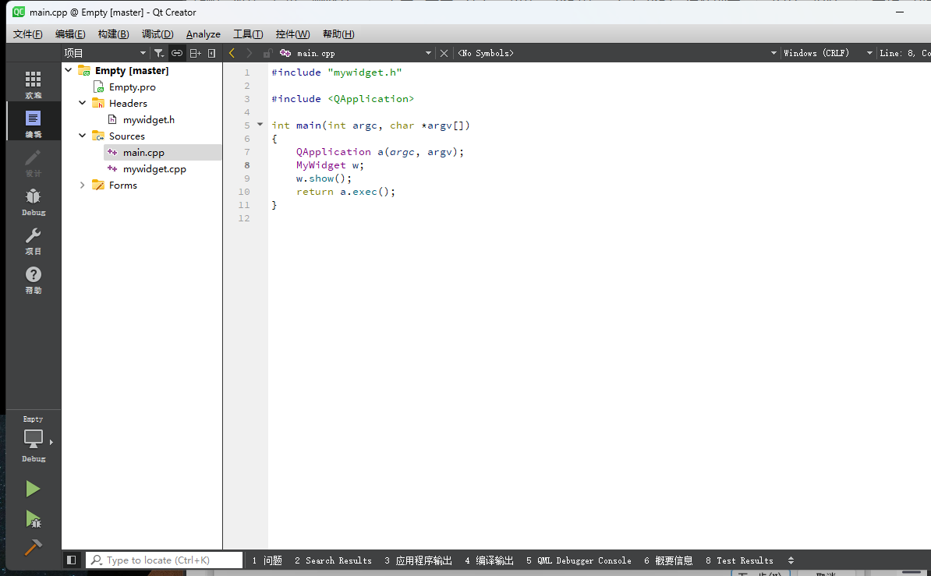
Task: Collapse the Headers folder
Action: (83, 103)
